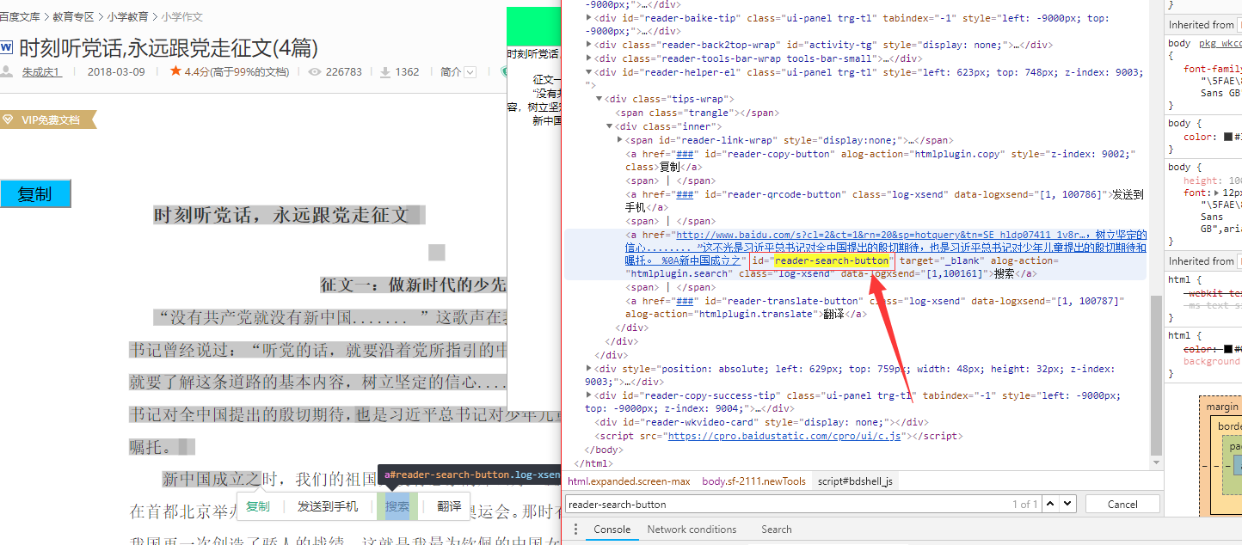1242x545 pixels.
Task: Open the 小学作文 breadcrumb link
Action: [181, 16]
